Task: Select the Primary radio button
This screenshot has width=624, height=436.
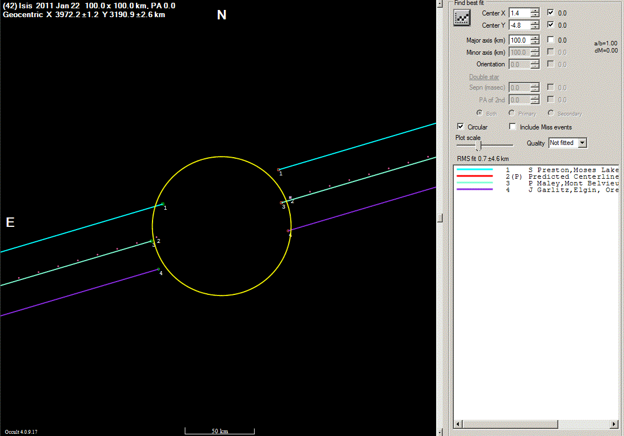Action: [x=512, y=113]
